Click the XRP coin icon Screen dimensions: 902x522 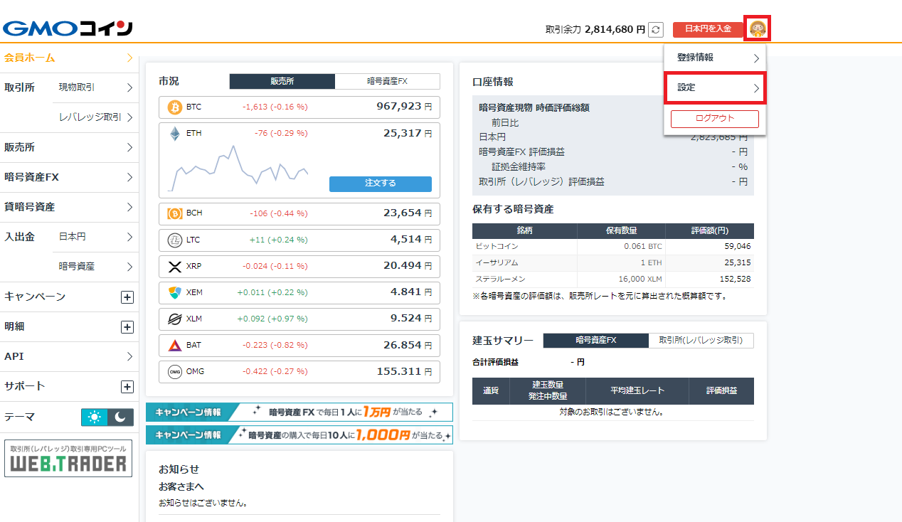coord(174,267)
